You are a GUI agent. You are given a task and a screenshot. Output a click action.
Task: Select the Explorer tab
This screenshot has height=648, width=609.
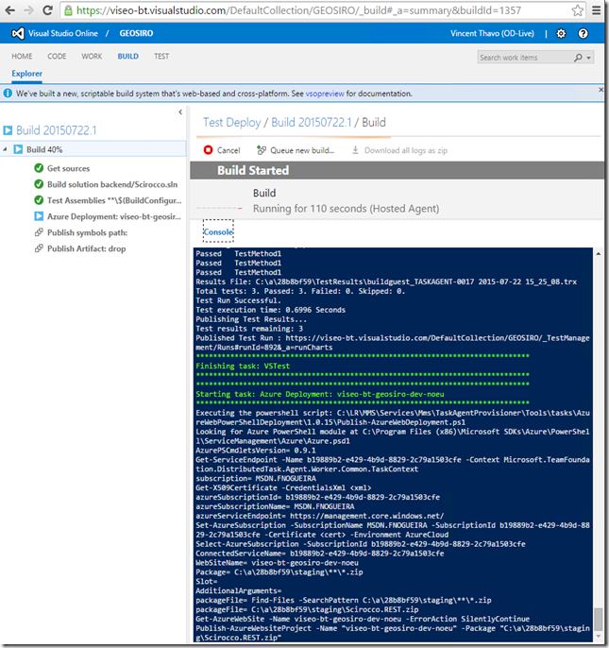coord(26,74)
